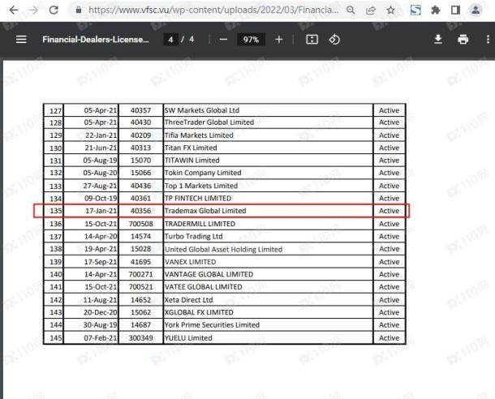Click license number 40356
The image size is (495, 399).
(x=141, y=211)
